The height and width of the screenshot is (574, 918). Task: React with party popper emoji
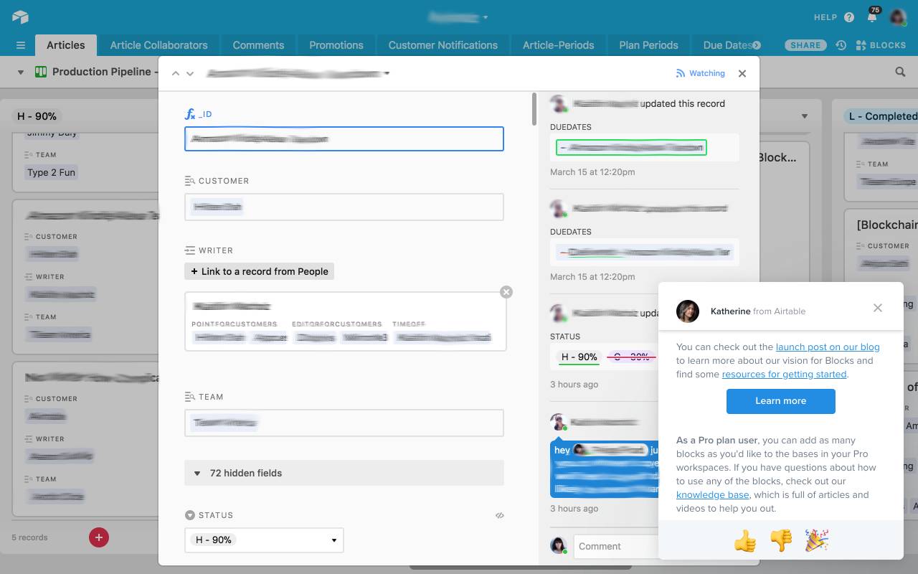click(816, 540)
